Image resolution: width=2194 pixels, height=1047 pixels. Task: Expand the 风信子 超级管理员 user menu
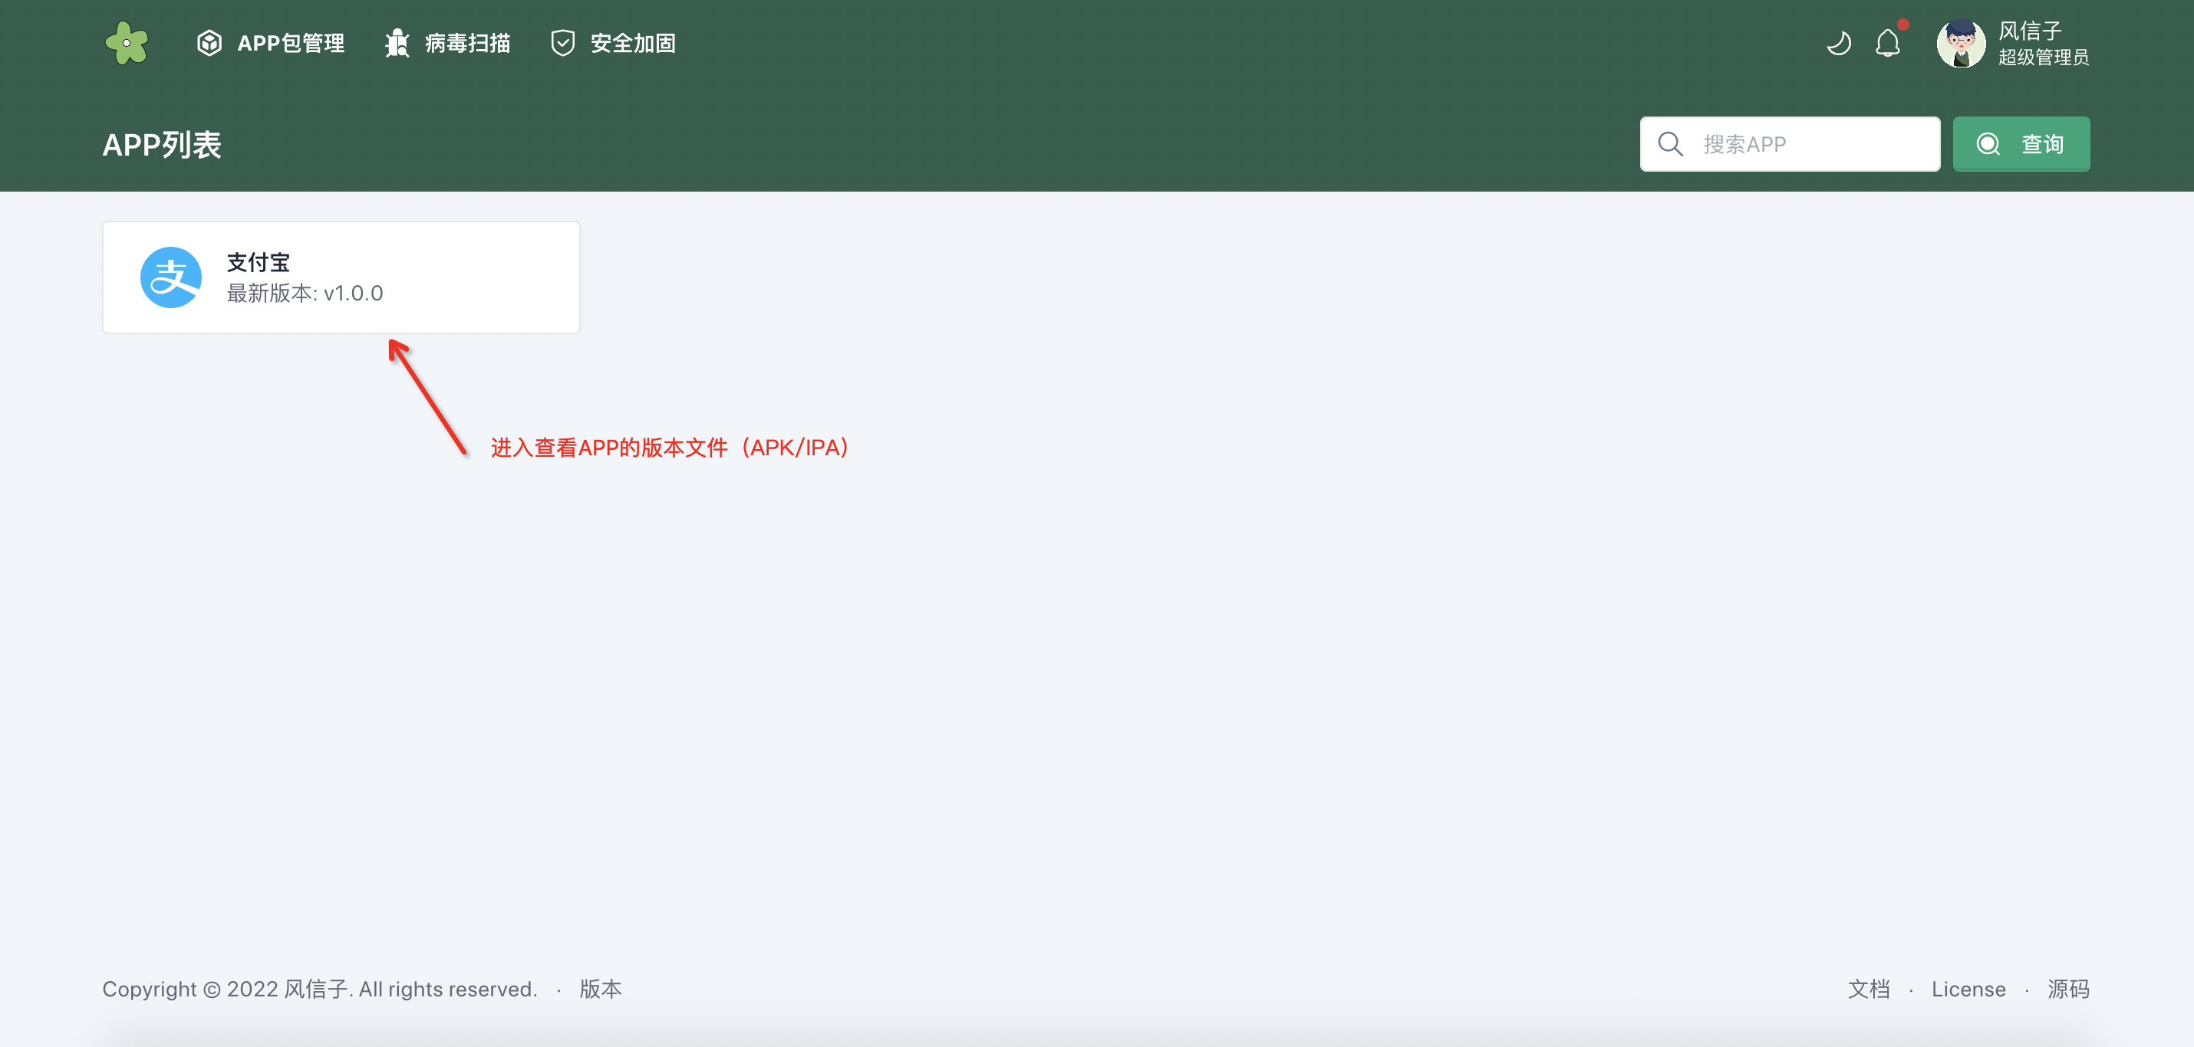point(2013,43)
